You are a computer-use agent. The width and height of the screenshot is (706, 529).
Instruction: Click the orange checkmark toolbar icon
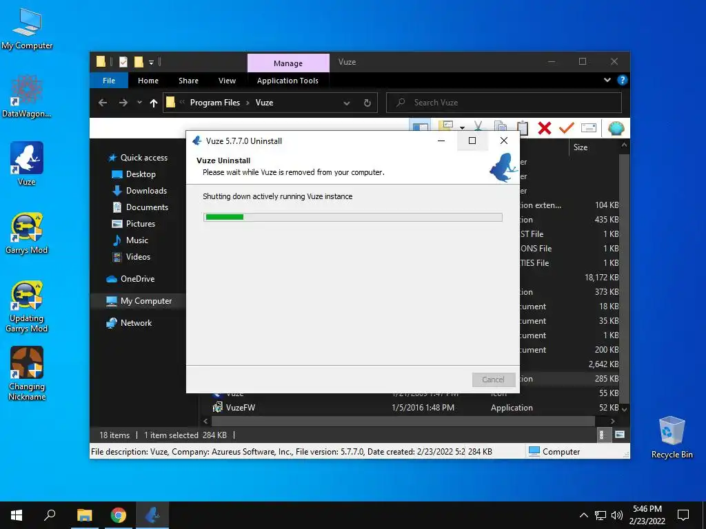[x=567, y=128]
